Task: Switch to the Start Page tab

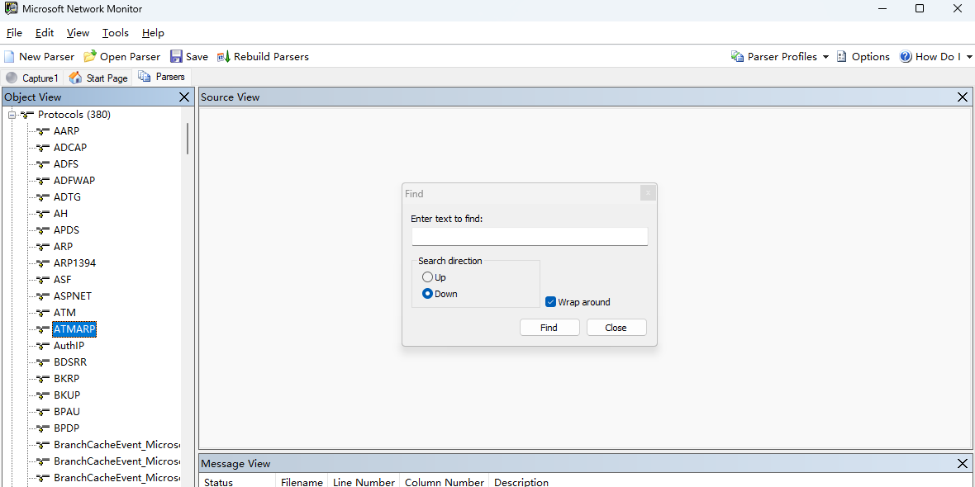Action: coord(99,77)
